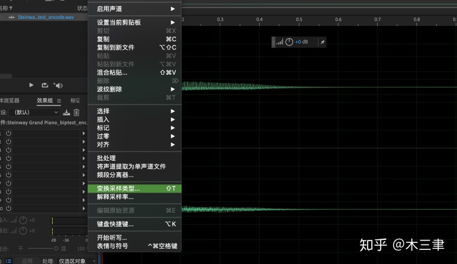This screenshot has height=264, width=457.
Task: Open the 预设 (默认) preset dropdown
Action: click(34, 112)
